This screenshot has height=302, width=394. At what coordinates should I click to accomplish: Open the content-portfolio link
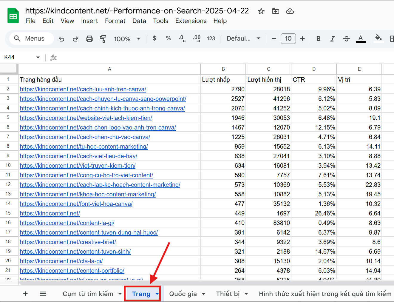72,271
